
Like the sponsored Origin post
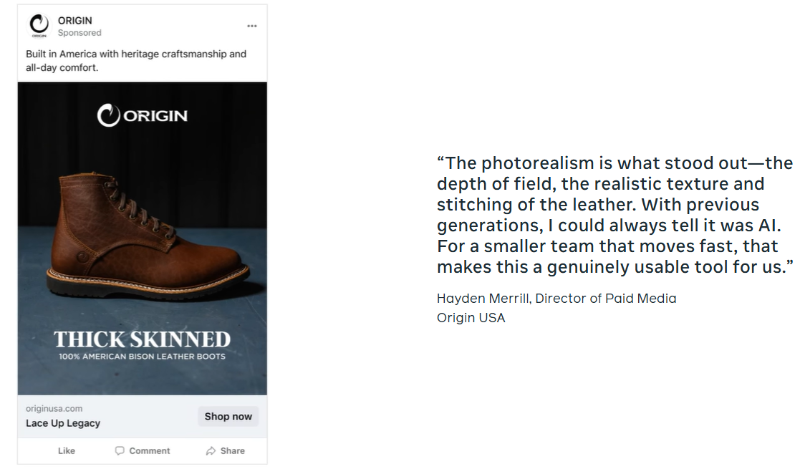click(67, 450)
